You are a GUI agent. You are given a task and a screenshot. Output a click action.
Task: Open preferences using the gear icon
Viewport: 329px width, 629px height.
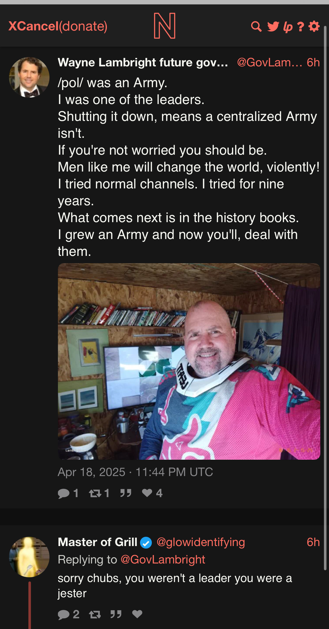click(314, 26)
